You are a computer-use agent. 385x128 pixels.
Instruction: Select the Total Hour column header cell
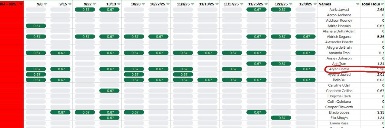coord(373,4)
